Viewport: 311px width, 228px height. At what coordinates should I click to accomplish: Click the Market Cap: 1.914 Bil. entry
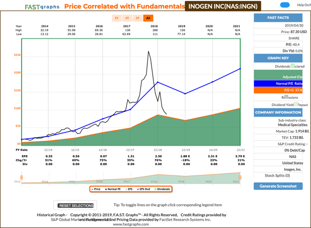(x=293, y=131)
